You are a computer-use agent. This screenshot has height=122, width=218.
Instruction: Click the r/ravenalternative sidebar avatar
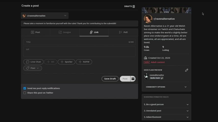tap(148, 19)
